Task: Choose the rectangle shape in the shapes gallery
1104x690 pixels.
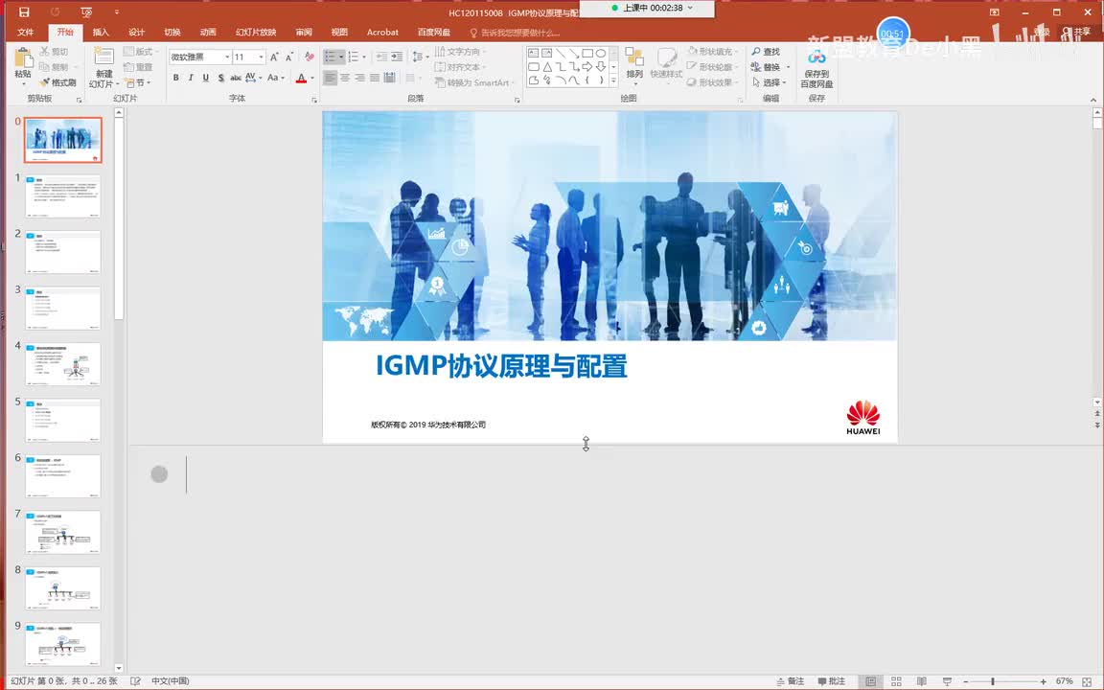Action: pos(587,53)
